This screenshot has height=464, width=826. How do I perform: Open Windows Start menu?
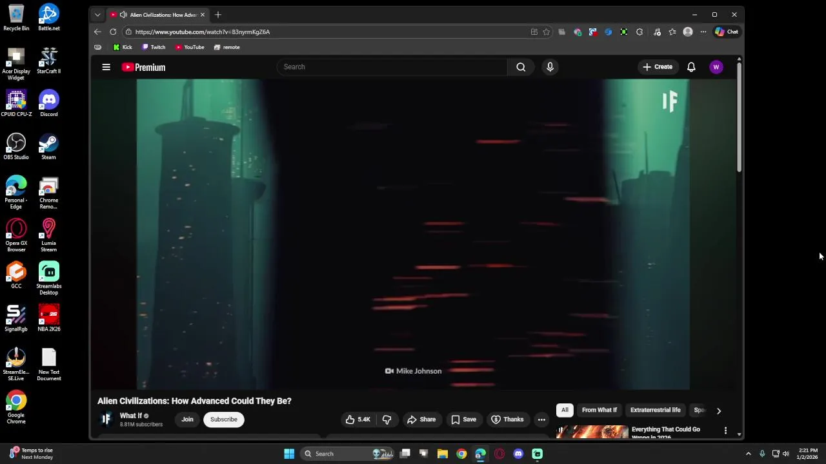point(289,454)
